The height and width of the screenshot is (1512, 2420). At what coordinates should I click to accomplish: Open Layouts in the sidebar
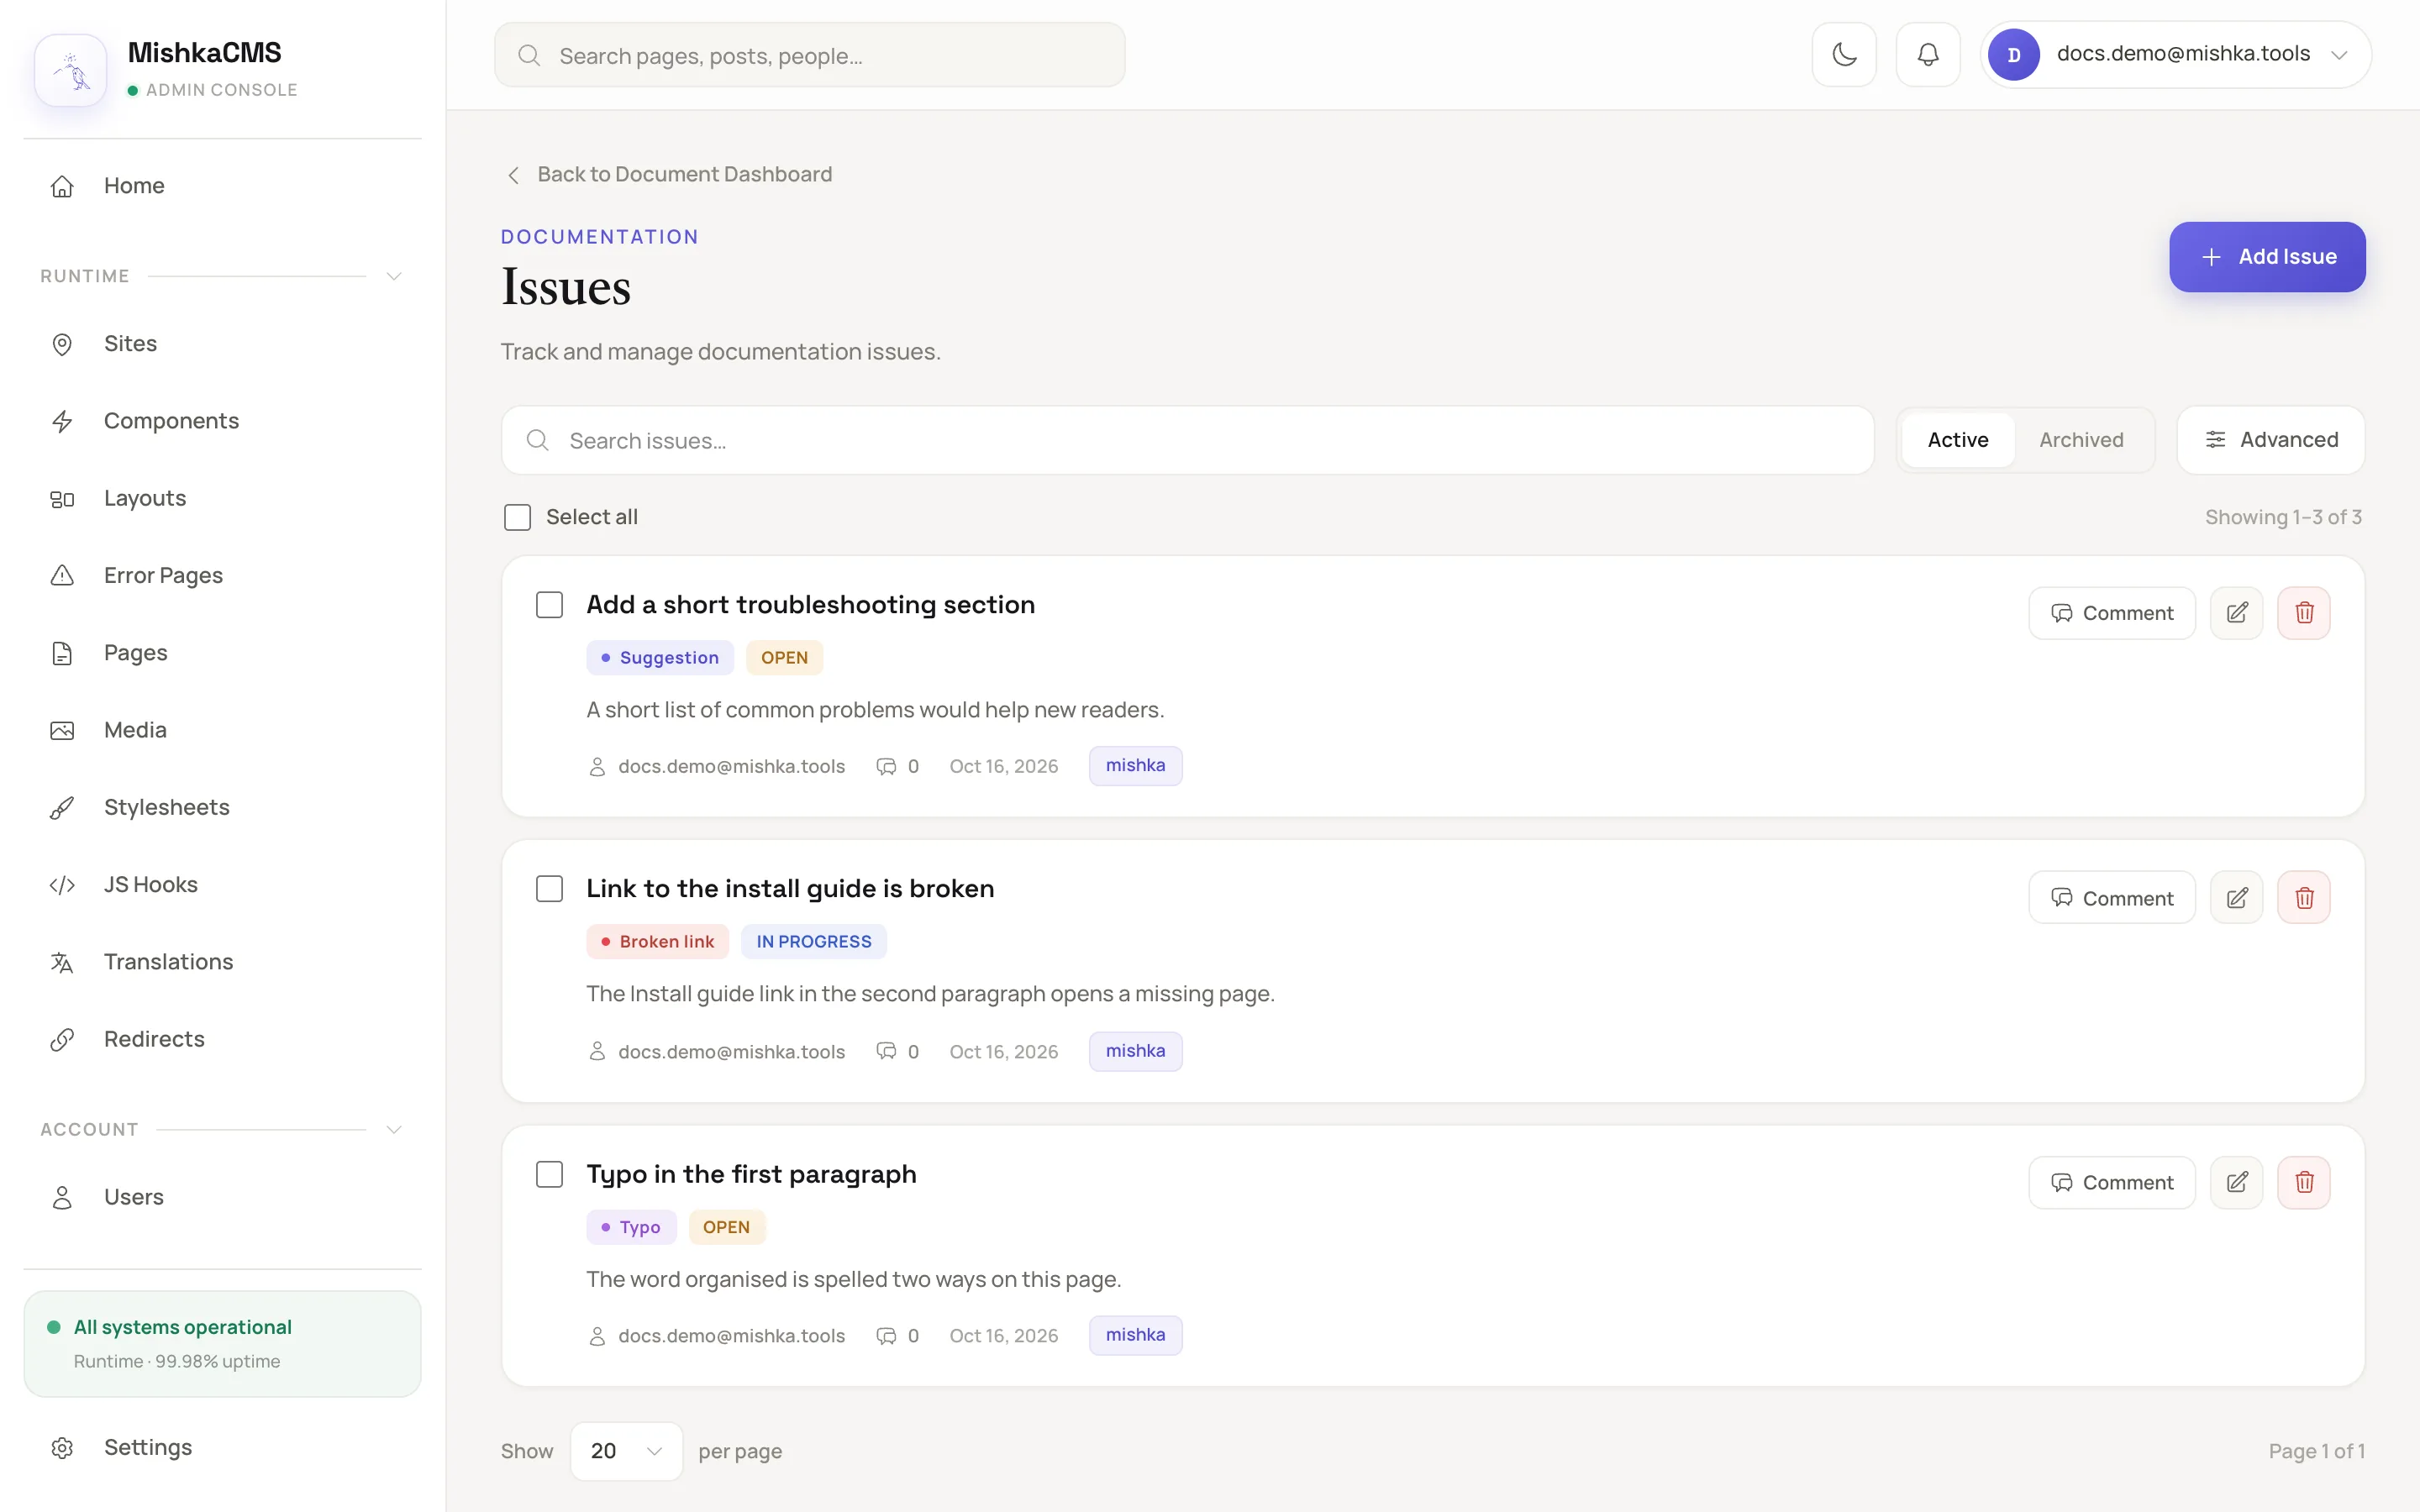[222, 498]
